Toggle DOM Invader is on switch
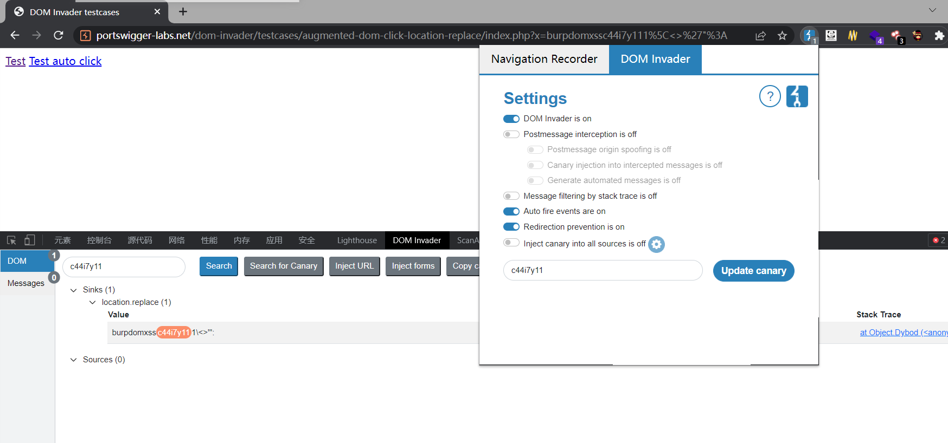Screen dimensions: 948x443 (511, 119)
